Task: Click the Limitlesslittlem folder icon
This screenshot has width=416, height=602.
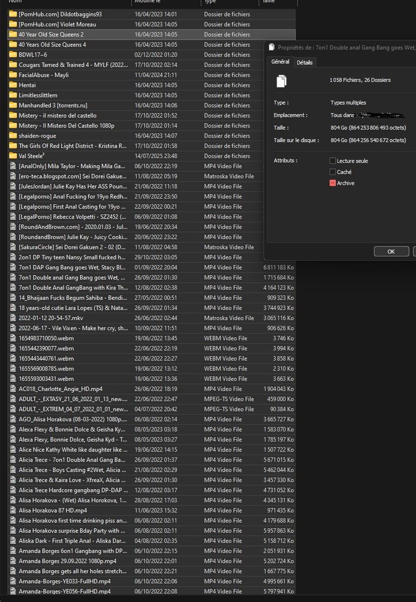Action: [x=12, y=95]
